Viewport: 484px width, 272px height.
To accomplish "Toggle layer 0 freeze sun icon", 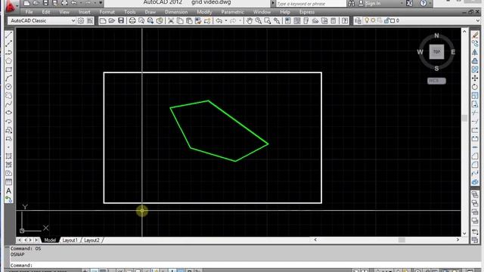I will point(373,20).
